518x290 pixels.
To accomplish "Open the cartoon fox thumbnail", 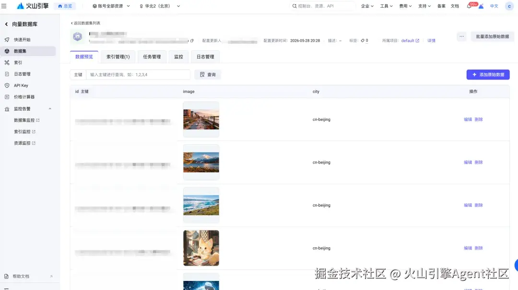I will point(201,248).
